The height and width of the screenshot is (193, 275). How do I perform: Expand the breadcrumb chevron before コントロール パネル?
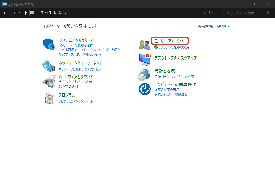(37, 13)
